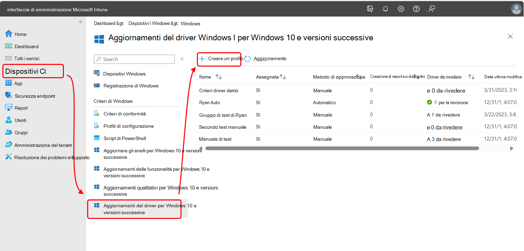This screenshot has height=251, width=524.
Task: Sort the table by Nome column
Action: [219, 77]
